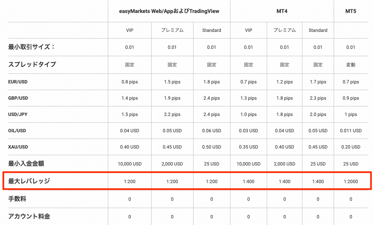Click the GBP/USD 0.9 pips cell
Viewport: 373px width, 225px height.
click(351, 98)
